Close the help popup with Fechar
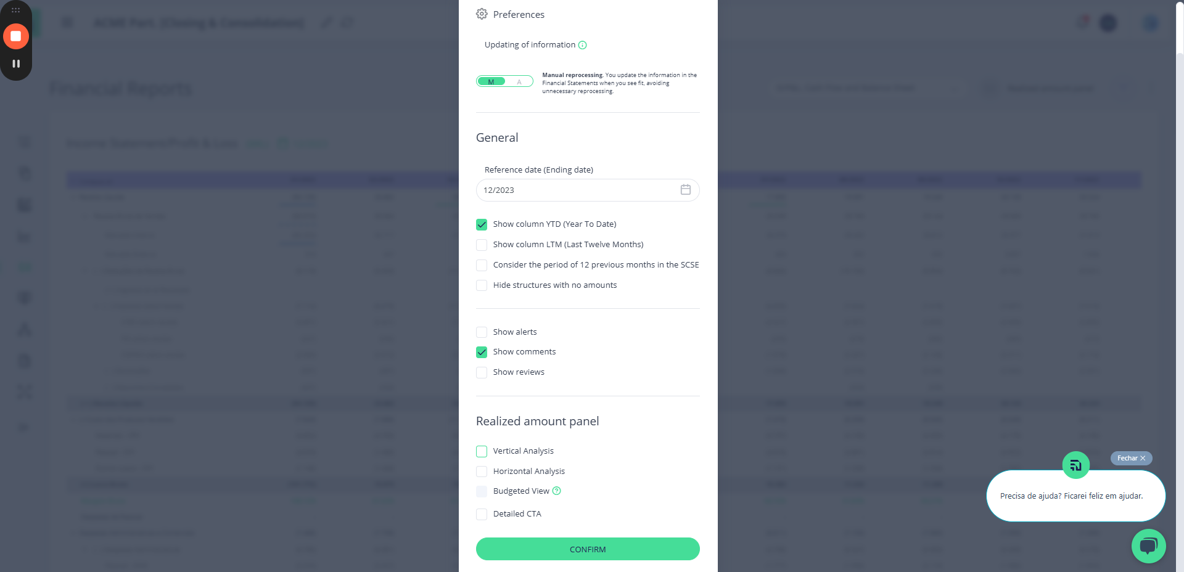This screenshot has width=1184, height=572. [x=1131, y=458]
